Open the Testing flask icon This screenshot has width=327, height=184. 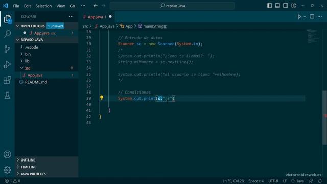(7, 96)
